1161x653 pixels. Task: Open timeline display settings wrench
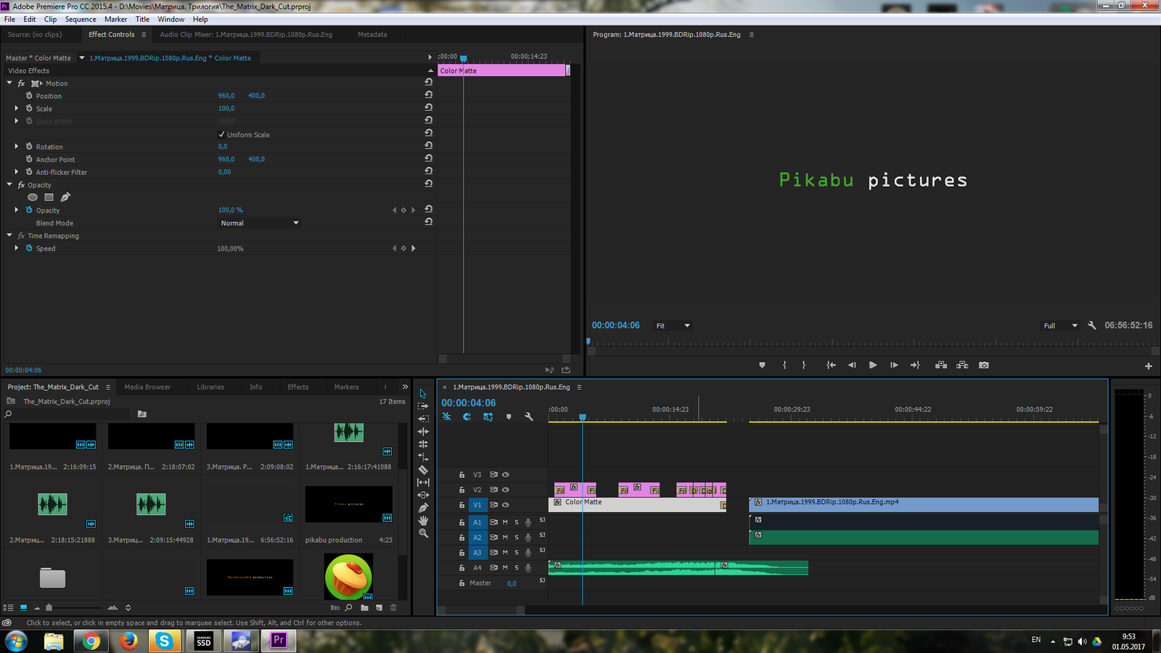(x=529, y=416)
